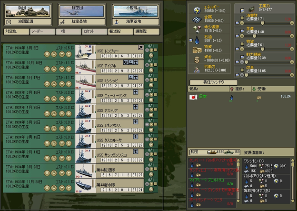
Task: Move USS タスカルーサ down one position
Action: pos(54,143)
